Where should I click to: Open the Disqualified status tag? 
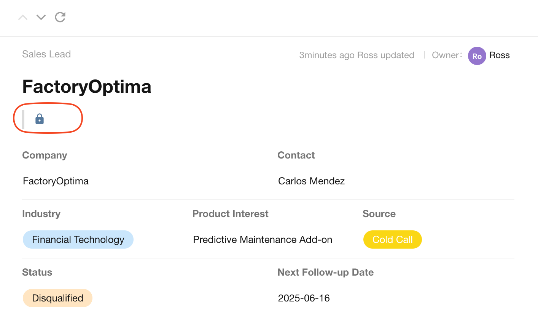pos(57,298)
